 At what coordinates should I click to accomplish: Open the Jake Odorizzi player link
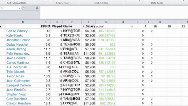pyautogui.click(x=16, y=58)
